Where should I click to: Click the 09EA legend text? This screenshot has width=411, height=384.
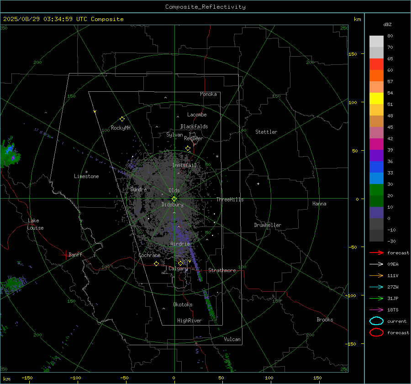(x=393, y=264)
